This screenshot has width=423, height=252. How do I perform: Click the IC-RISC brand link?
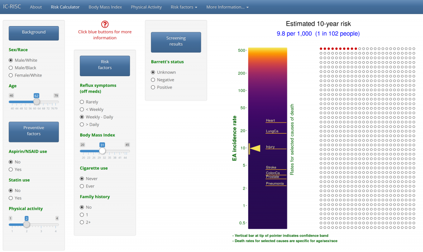pos(12,7)
